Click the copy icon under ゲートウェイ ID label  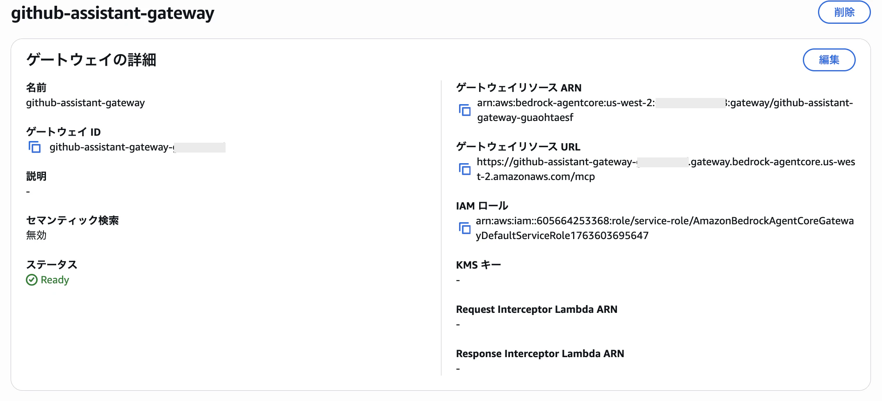[35, 147]
